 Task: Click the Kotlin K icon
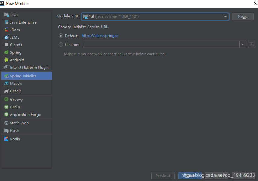(x=6, y=139)
